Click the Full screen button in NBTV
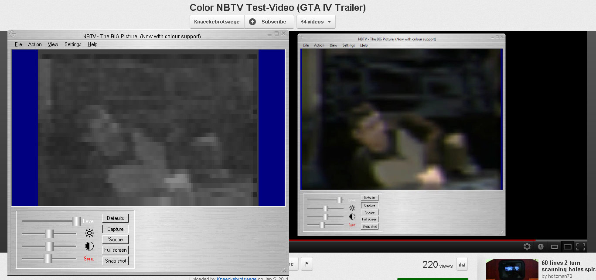 point(116,250)
